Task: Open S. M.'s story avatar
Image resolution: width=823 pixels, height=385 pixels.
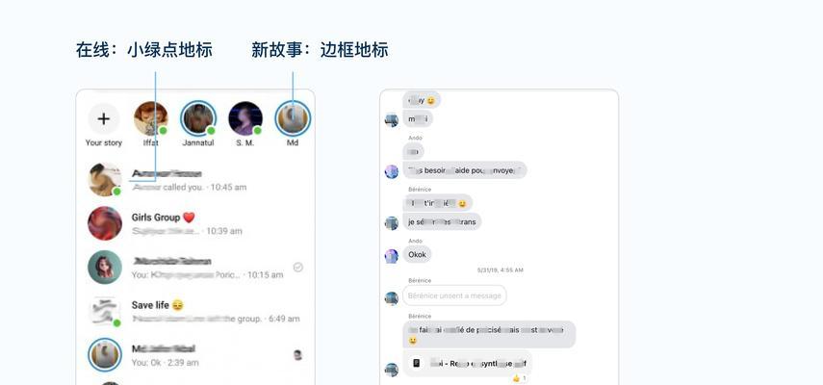Action: pos(245,118)
